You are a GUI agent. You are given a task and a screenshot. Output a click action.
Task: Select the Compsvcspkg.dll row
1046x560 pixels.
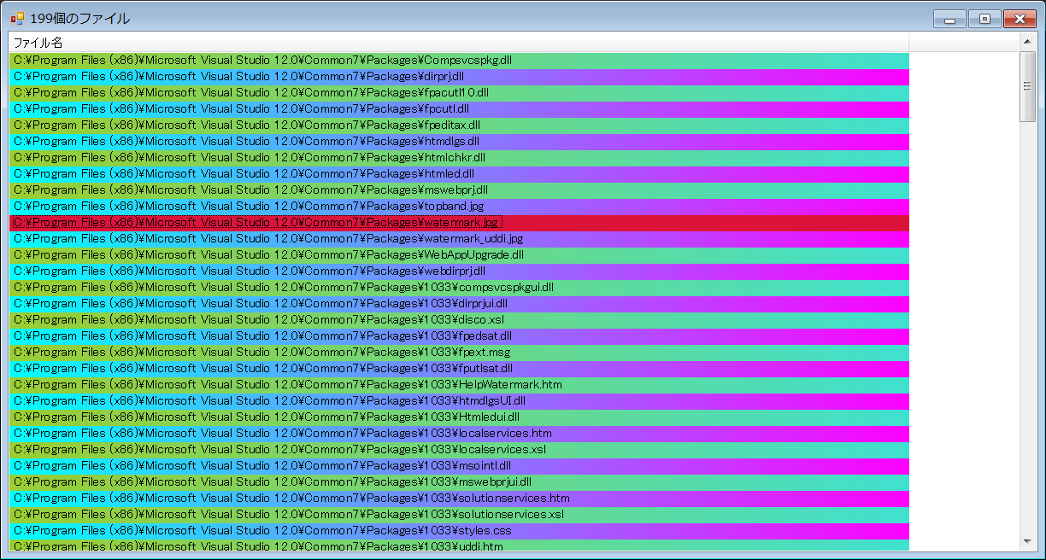tap(459, 61)
